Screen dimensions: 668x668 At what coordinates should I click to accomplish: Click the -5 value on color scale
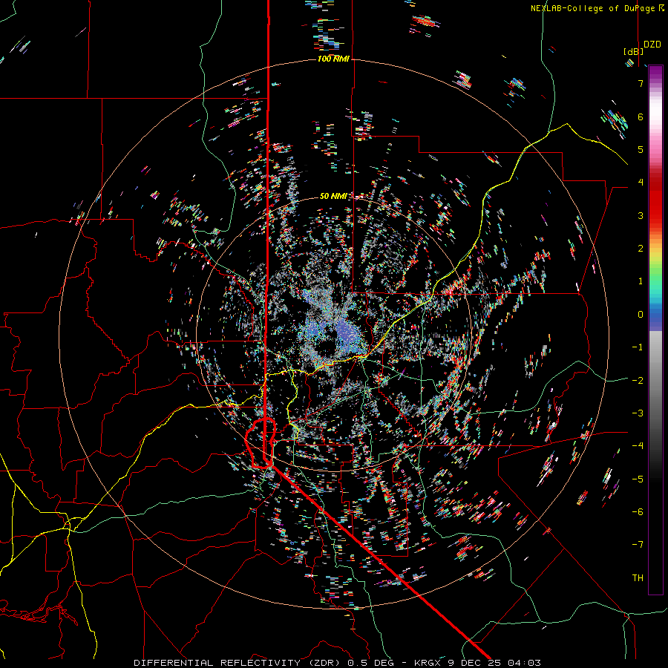tap(638, 479)
